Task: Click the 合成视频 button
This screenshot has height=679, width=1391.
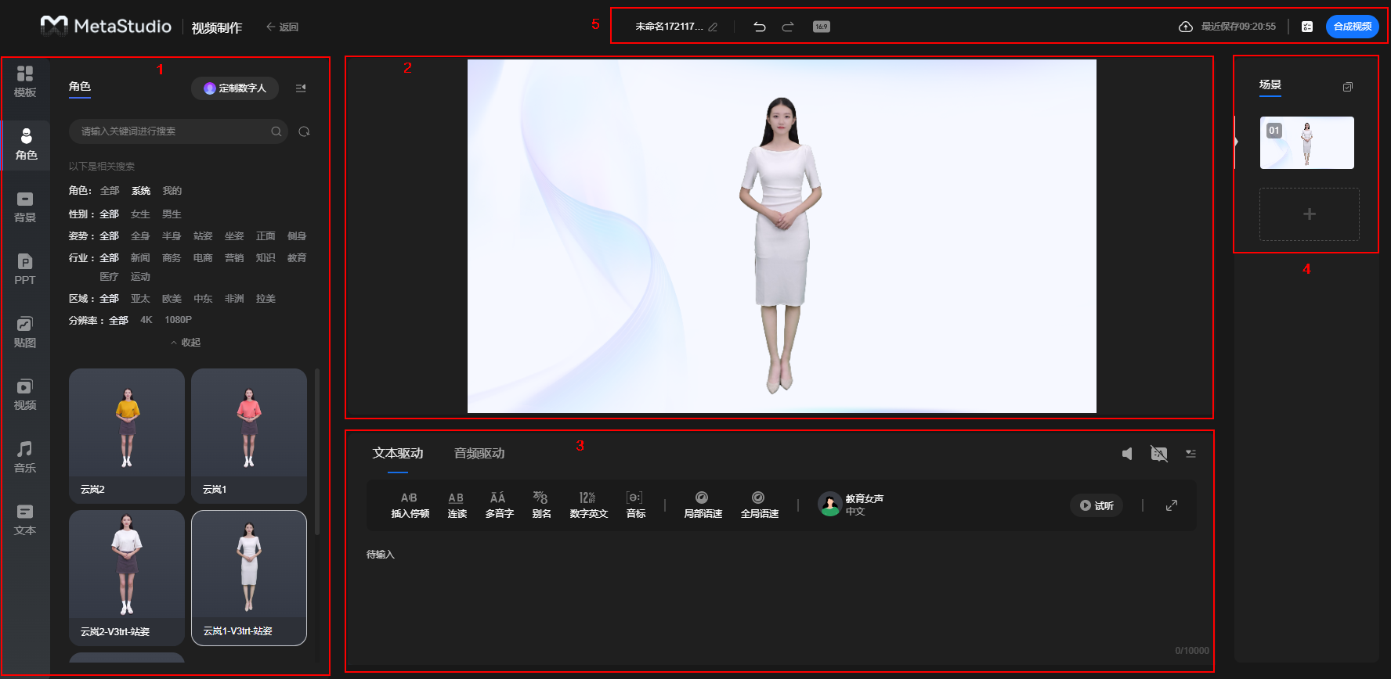Action: coord(1353,27)
